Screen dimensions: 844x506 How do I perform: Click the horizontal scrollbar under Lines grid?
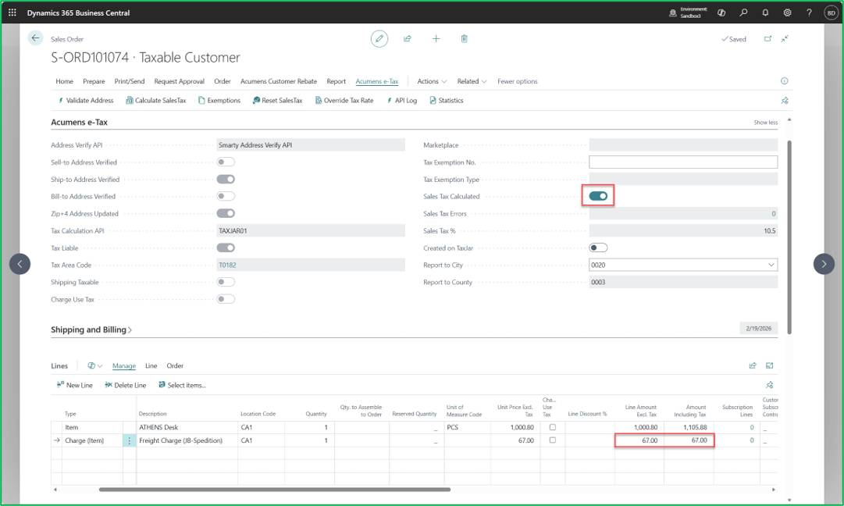(275, 490)
